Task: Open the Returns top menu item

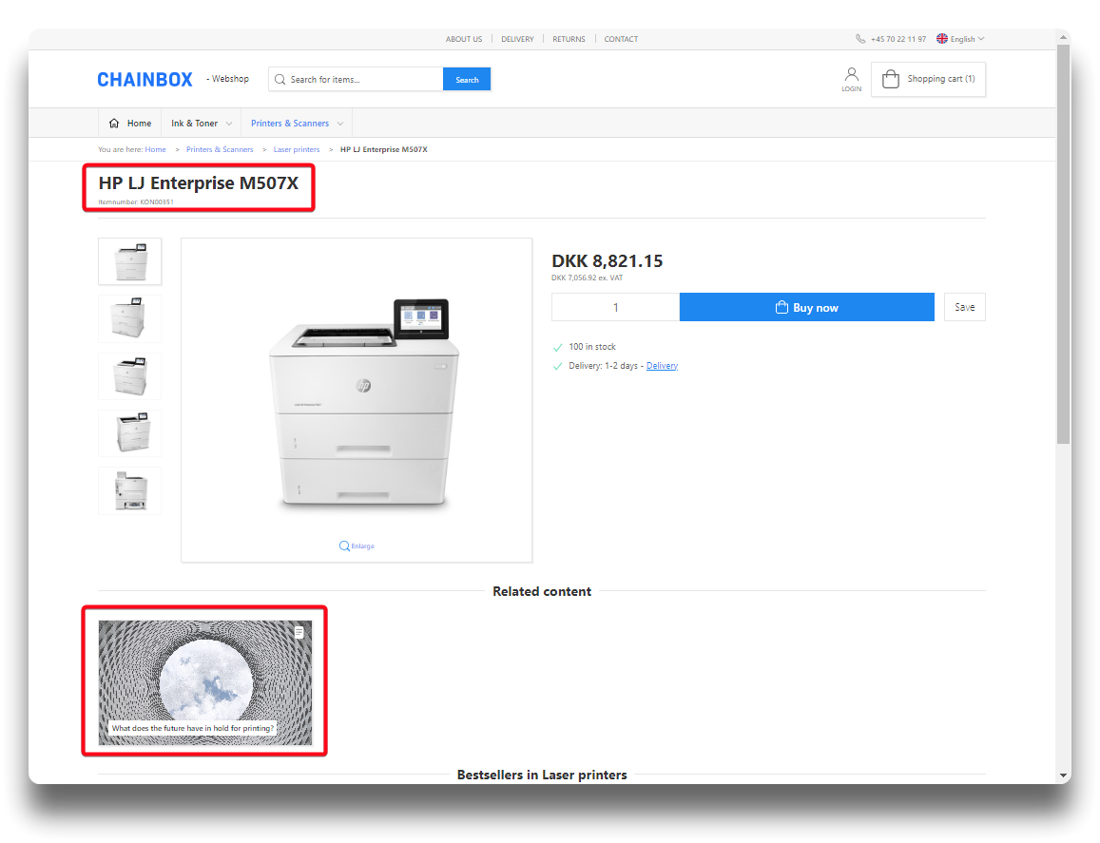Action: coord(569,39)
